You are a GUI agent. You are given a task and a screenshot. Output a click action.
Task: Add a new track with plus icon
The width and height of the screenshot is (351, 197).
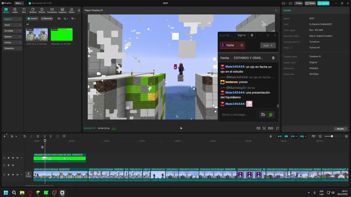pyautogui.click(x=4, y=136)
